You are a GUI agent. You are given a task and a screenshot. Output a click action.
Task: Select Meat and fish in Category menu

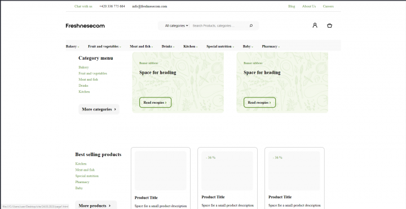click(x=89, y=79)
